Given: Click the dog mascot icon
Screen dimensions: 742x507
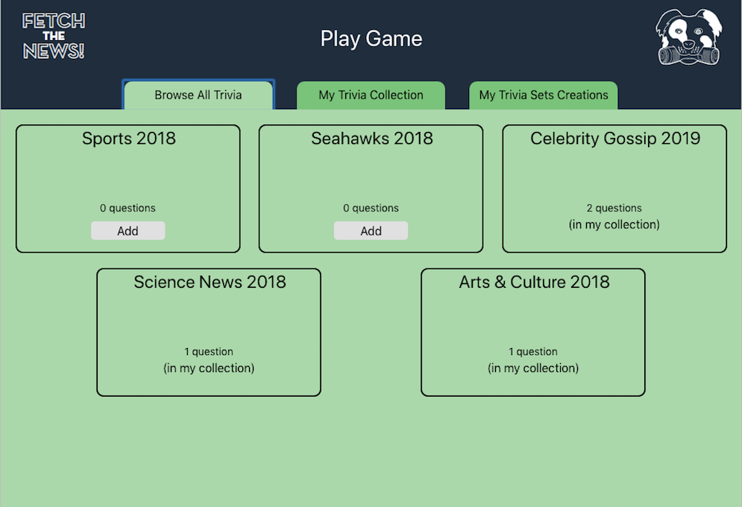Looking at the screenshot, I should [x=688, y=37].
